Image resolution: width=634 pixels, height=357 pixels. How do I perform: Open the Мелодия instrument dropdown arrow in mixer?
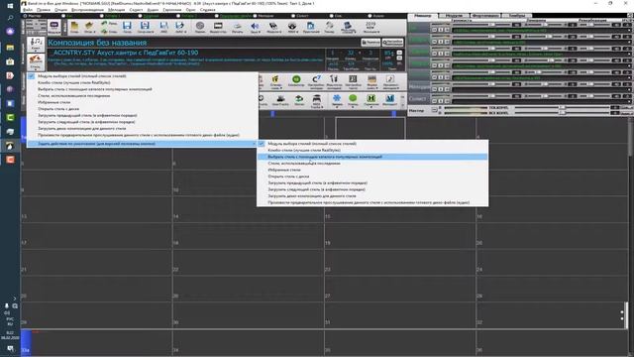(630, 90)
